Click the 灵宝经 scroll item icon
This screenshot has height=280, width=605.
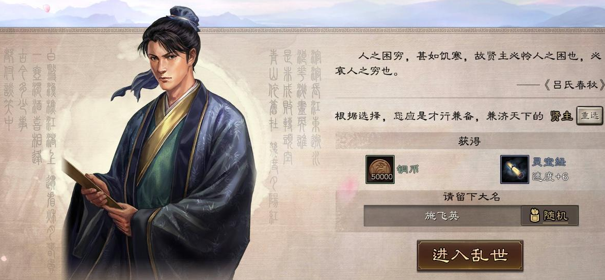click(x=514, y=169)
